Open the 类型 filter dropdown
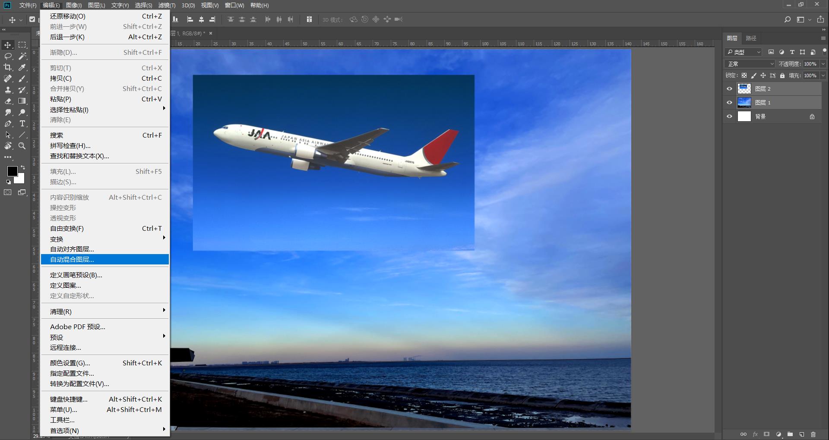 [x=743, y=52]
